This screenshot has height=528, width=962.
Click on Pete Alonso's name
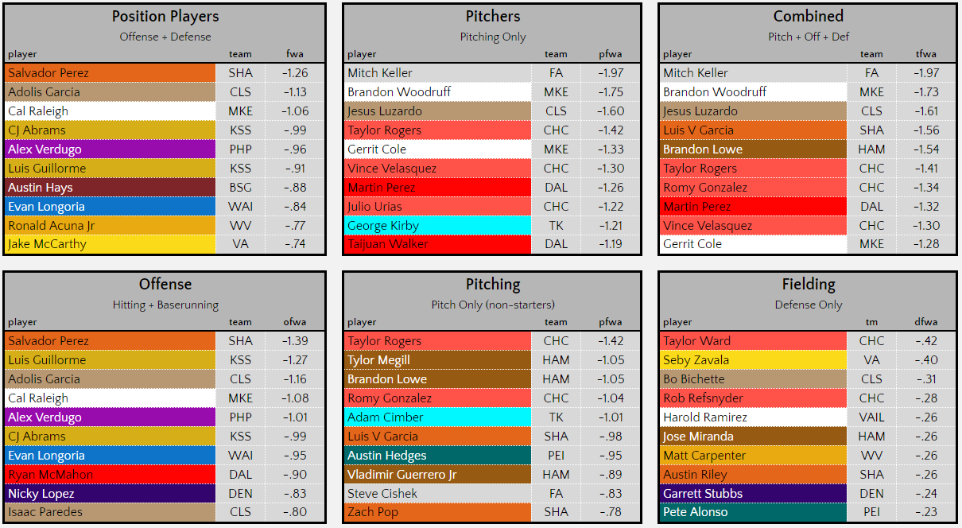pyautogui.click(x=696, y=513)
